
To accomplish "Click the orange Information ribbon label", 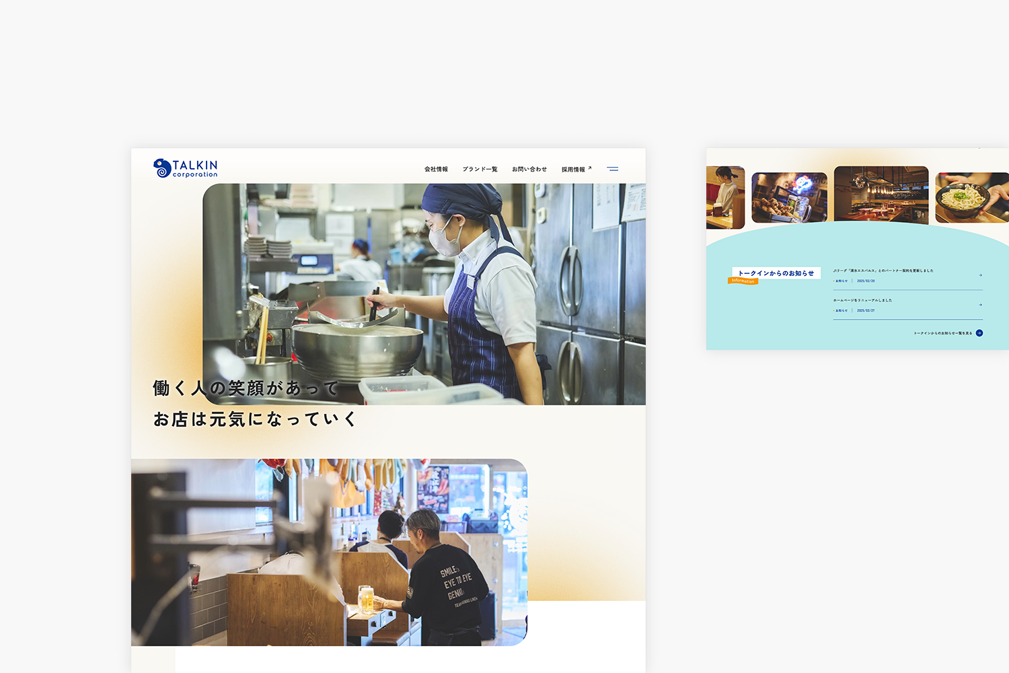I will (x=743, y=281).
